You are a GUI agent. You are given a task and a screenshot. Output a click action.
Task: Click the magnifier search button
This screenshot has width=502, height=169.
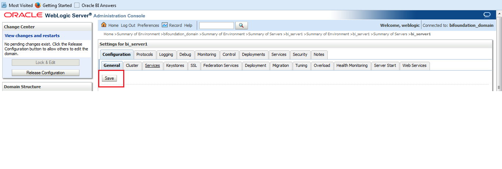coord(242,25)
